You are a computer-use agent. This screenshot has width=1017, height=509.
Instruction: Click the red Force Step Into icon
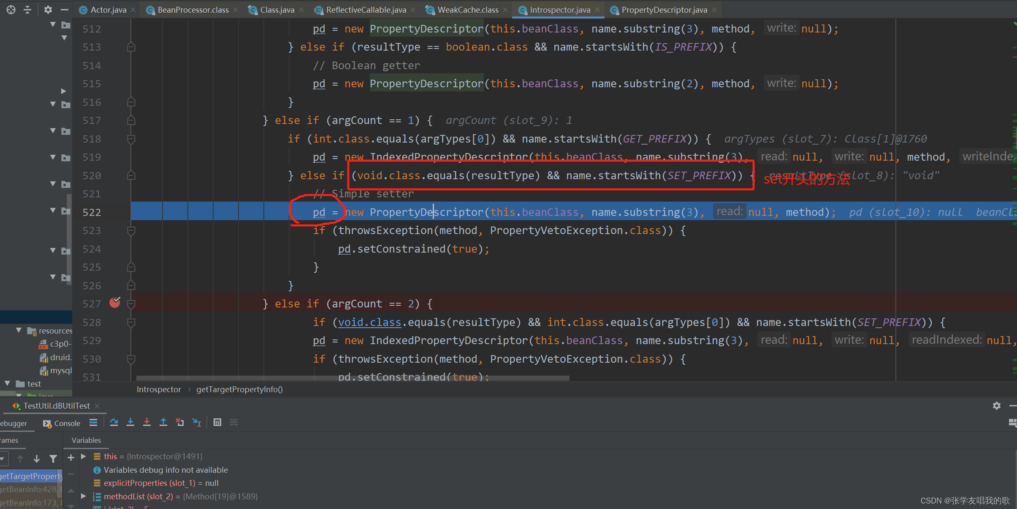click(x=147, y=422)
